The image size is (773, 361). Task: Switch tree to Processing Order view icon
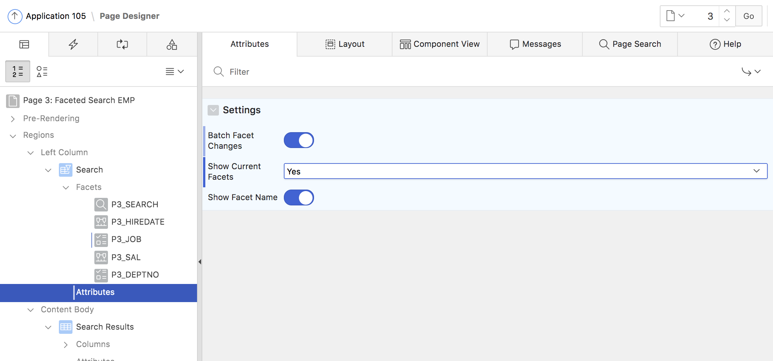pyautogui.click(x=18, y=71)
